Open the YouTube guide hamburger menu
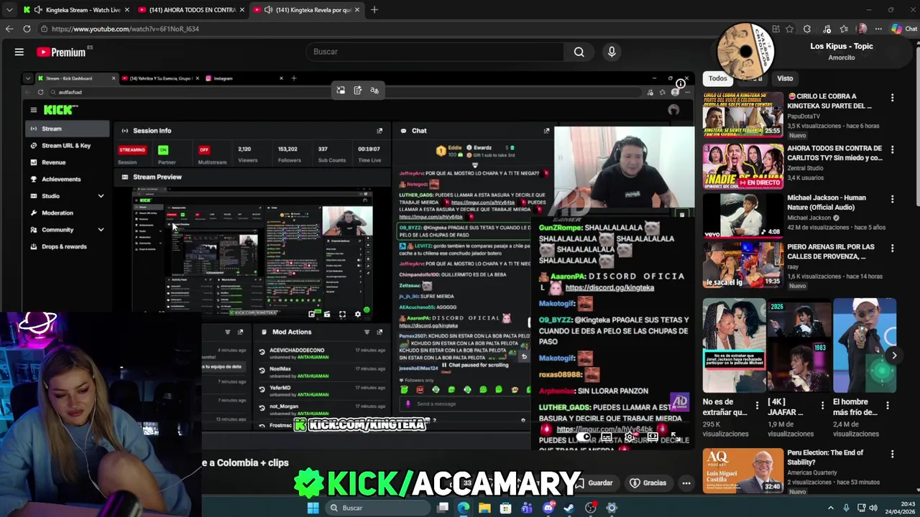 coord(19,52)
